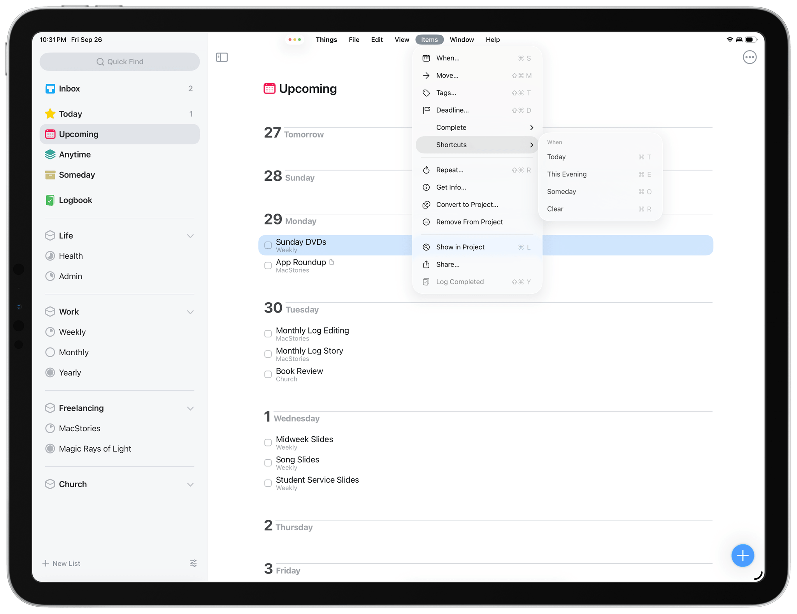Choose Convert to Project menu item
Viewport: 797px width, 614px height.
click(467, 205)
